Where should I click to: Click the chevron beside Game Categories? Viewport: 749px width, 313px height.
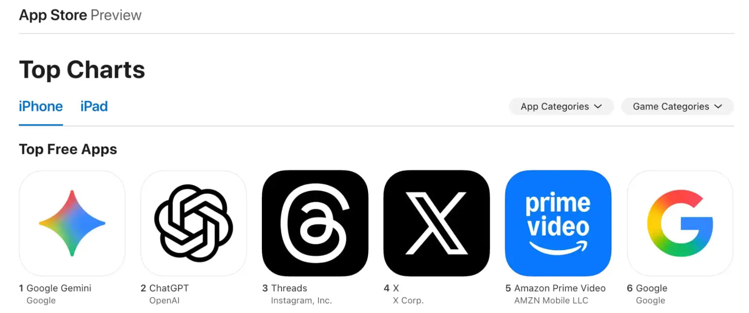(718, 107)
